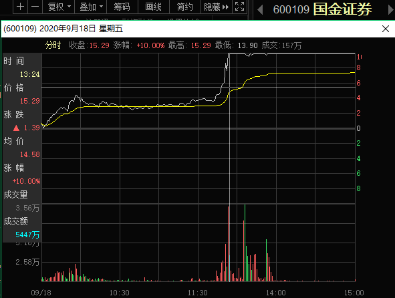Select the 画线 drawing tool
Image resolution: width=395 pixels, height=298 pixels.
click(154, 7)
